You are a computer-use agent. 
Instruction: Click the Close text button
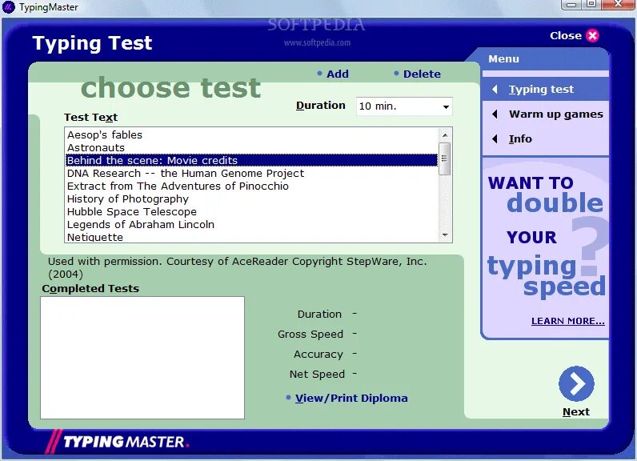pyautogui.click(x=566, y=36)
